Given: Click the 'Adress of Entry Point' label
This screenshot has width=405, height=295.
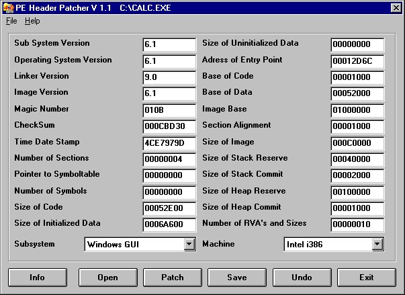Looking at the screenshot, I should (x=242, y=60).
